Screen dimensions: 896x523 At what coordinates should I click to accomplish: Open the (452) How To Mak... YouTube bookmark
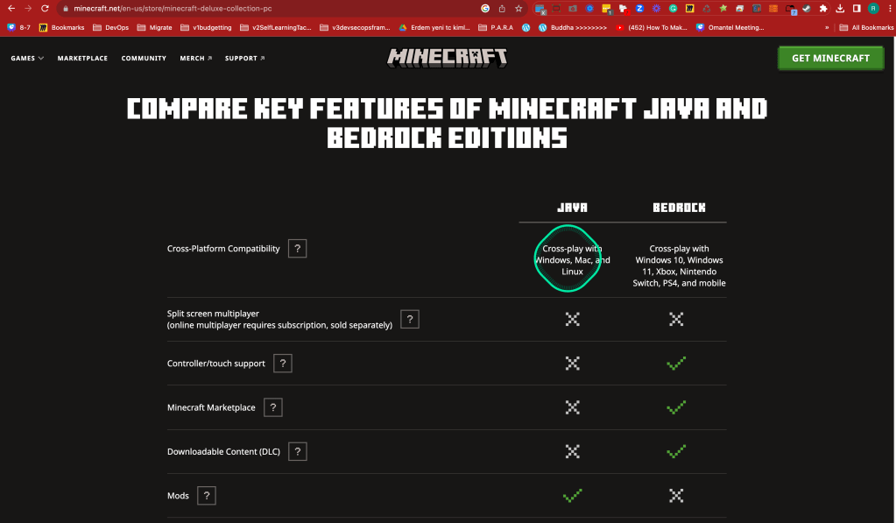652,27
